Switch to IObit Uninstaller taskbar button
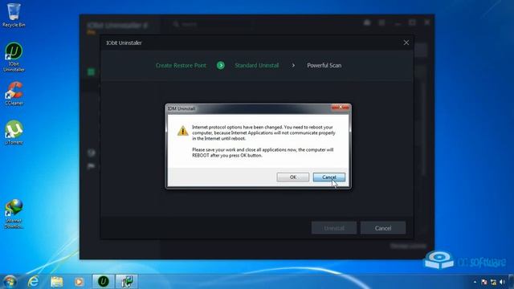 pos(103,282)
